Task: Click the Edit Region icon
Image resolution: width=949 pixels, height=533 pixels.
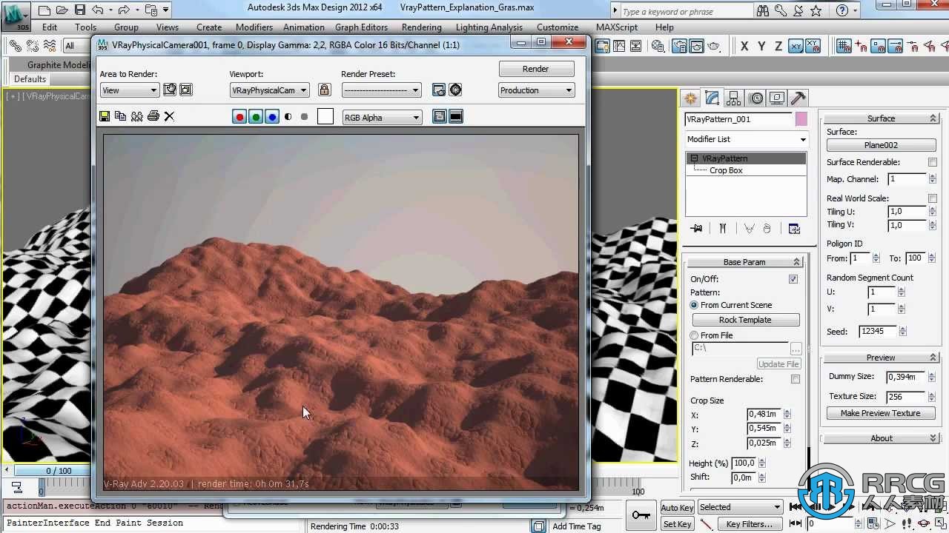Action: [170, 90]
